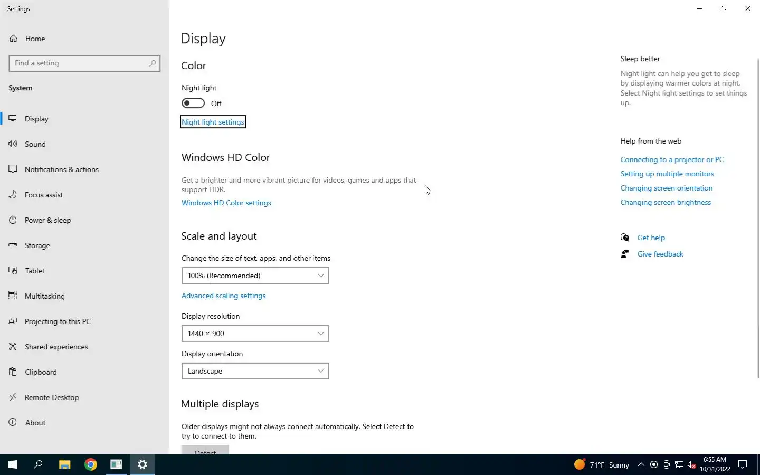This screenshot has width=760, height=475.
Task: Open Advanced scaling settings link
Action: (x=224, y=296)
